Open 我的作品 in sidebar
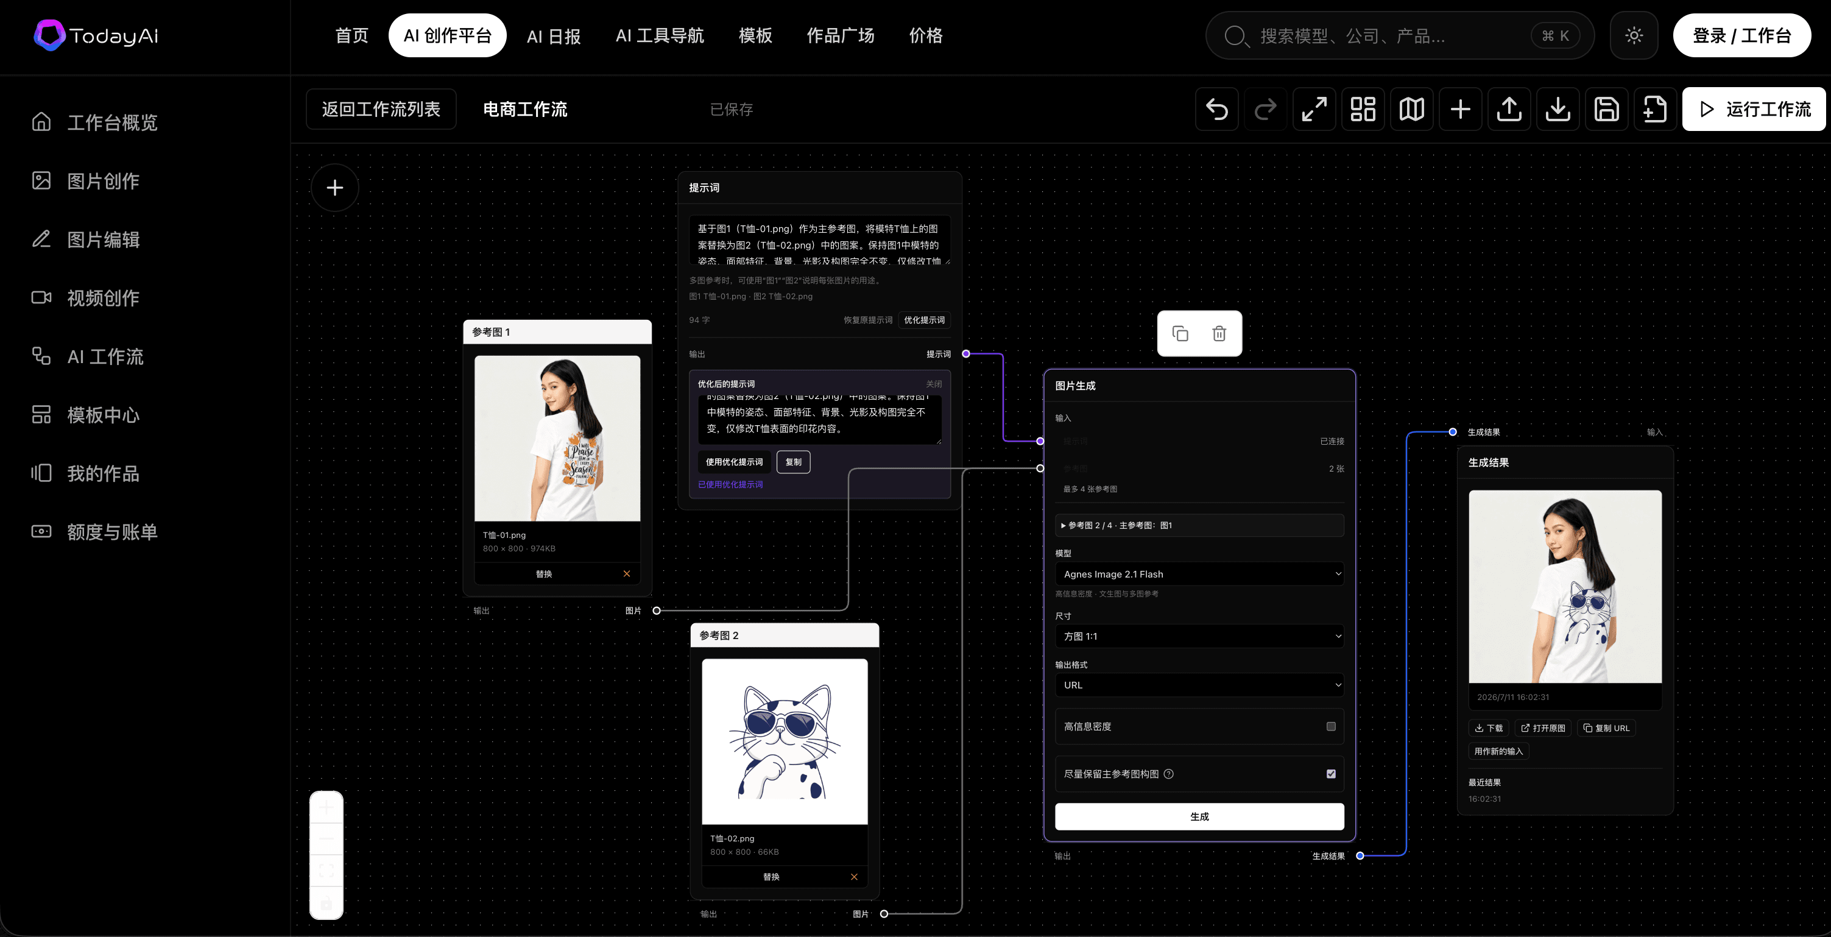 85,473
